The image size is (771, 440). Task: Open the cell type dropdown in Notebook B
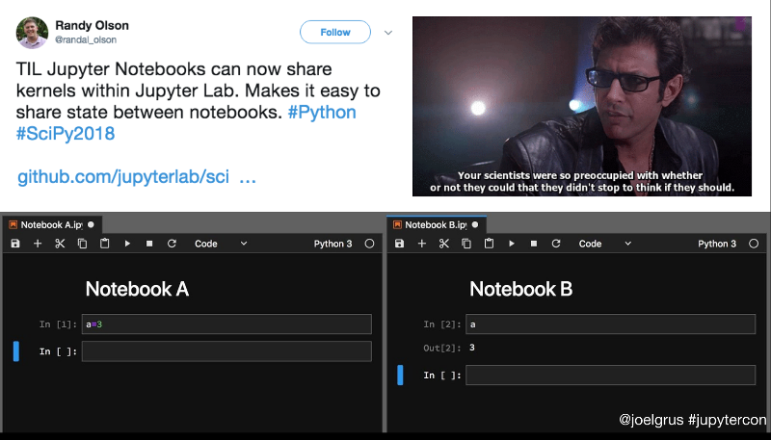(605, 244)
